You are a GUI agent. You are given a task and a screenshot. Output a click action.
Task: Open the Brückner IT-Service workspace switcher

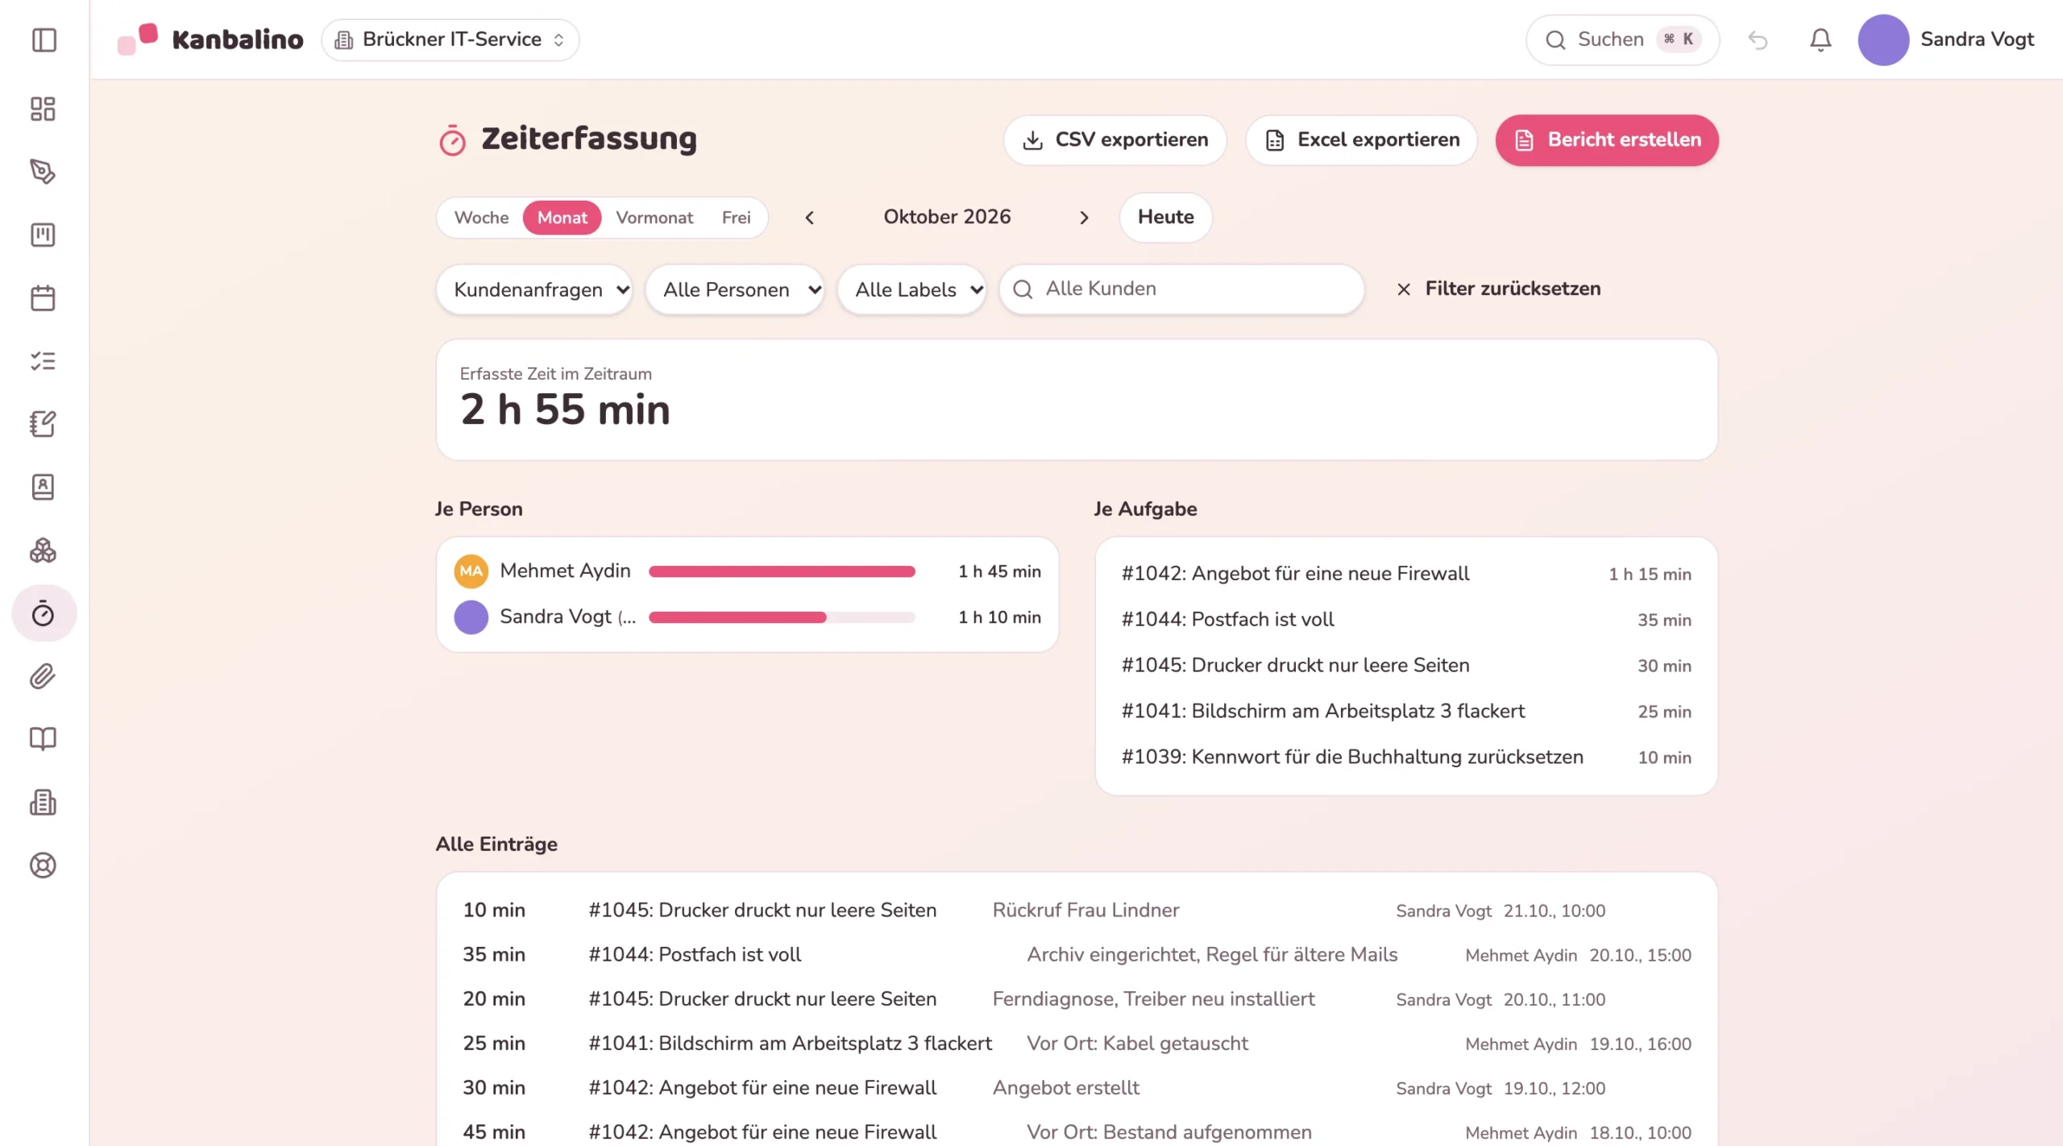[450, 39]
